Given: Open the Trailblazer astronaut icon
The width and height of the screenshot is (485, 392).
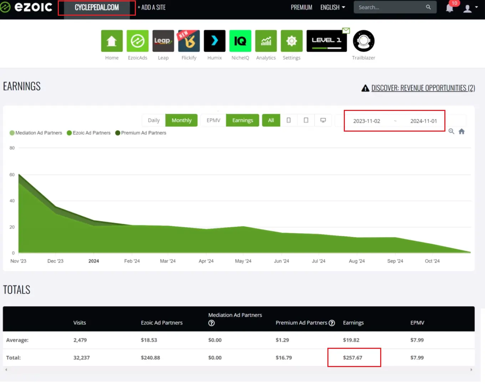Looking at the screenshot, I should pyautogui.click(x=363, y=41).
